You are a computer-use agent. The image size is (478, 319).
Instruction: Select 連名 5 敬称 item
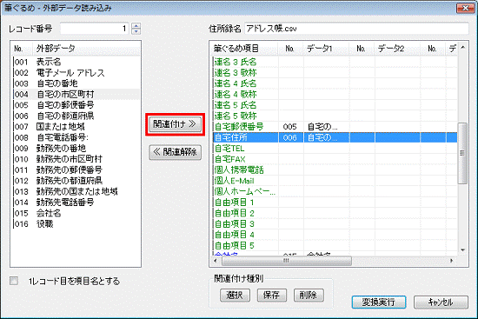[335, 116]
